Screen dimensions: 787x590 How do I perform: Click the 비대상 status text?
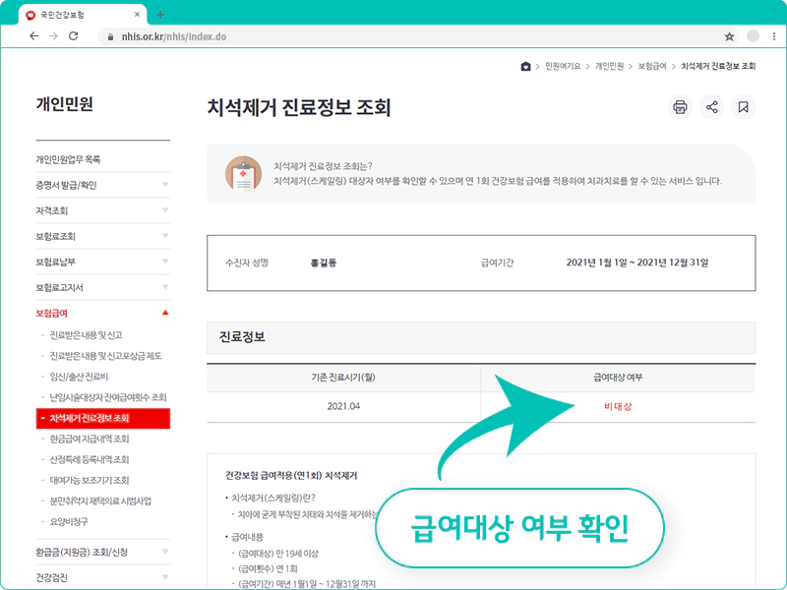[618, 407]
